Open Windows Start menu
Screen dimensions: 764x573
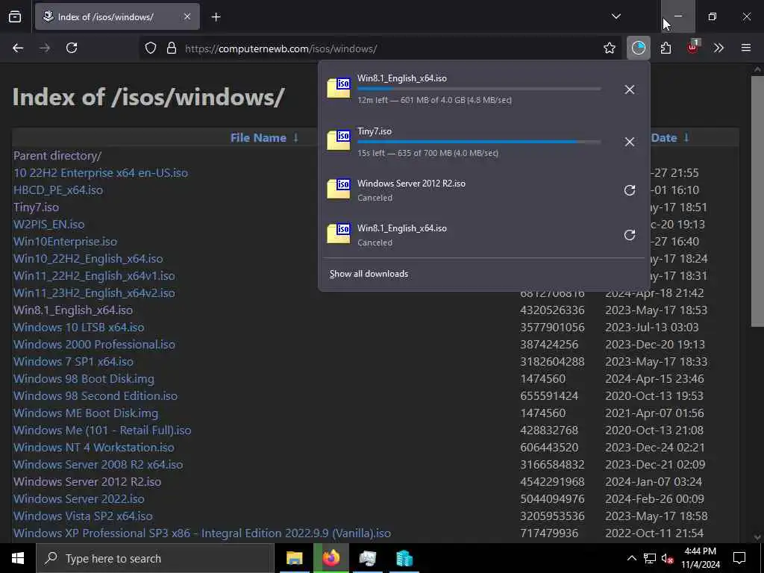click(x=18, y=558)
